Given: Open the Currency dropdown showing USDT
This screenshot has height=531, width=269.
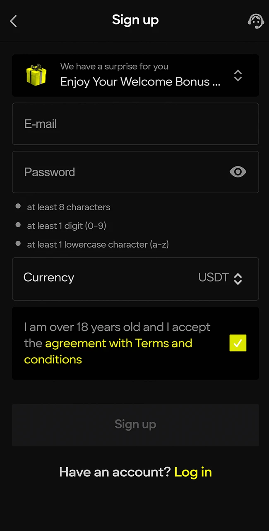Looking at the screenshot, I should 238,279.
